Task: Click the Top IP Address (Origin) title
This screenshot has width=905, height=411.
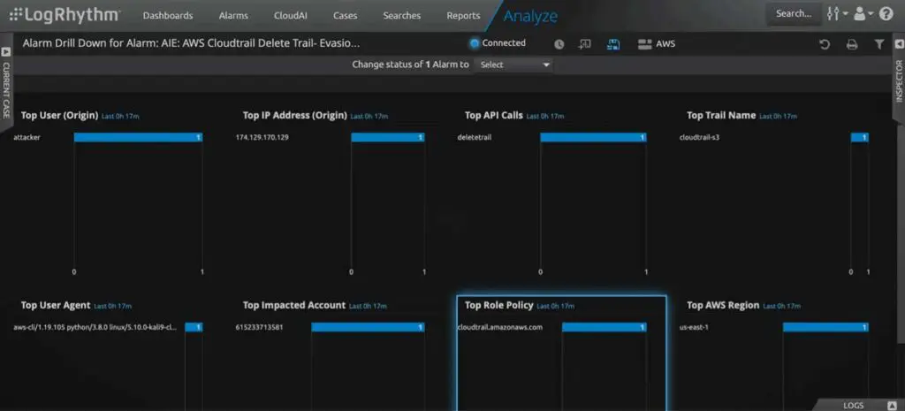Action: (294, 115)
